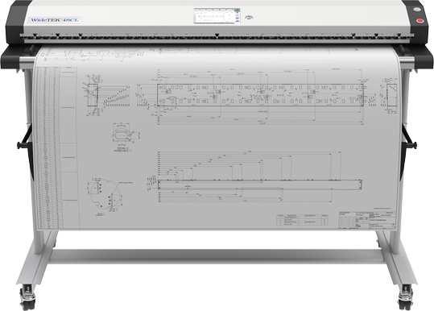Click the left black paper catch knob
The width and height of the screenshot is (434, 311).
[19, 145]
